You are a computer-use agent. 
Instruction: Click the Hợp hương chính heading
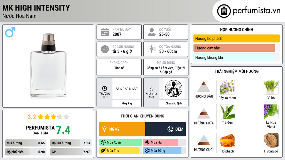(x=237, y=29)
